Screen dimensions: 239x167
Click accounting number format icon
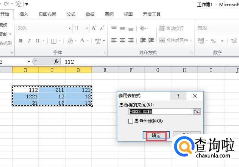point(201,41)
